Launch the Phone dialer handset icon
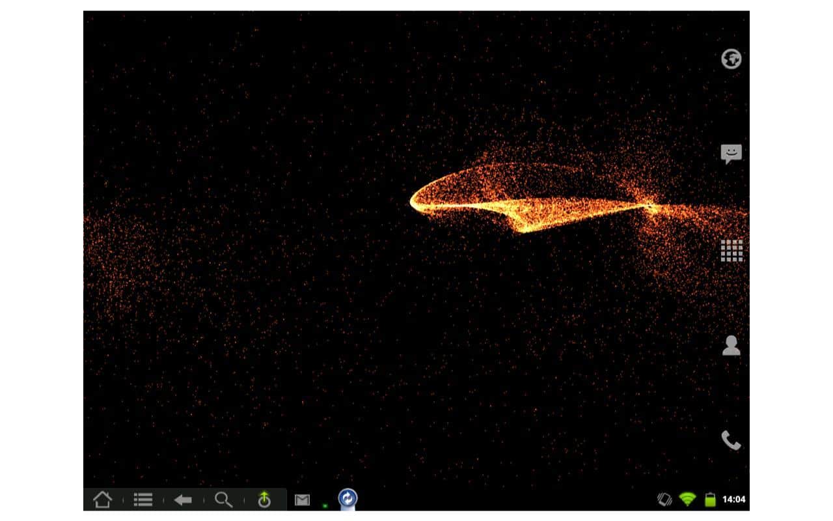The image size is (833, 521). click(x=731, y=441)
